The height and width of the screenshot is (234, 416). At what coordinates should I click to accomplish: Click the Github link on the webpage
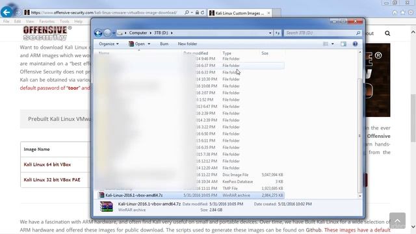coord(313,230)
